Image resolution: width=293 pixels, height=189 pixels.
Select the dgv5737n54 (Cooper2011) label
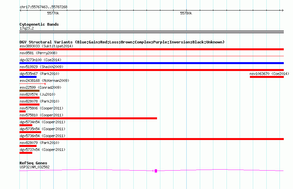click(42, 150)
